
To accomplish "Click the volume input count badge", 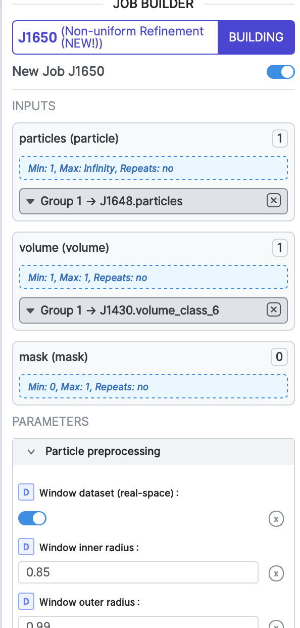I will [x=280, y=248].
